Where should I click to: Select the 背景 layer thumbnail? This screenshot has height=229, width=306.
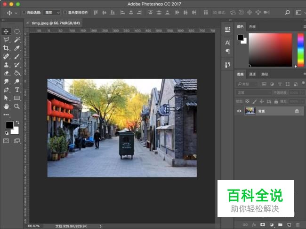[x=250, y=111]
